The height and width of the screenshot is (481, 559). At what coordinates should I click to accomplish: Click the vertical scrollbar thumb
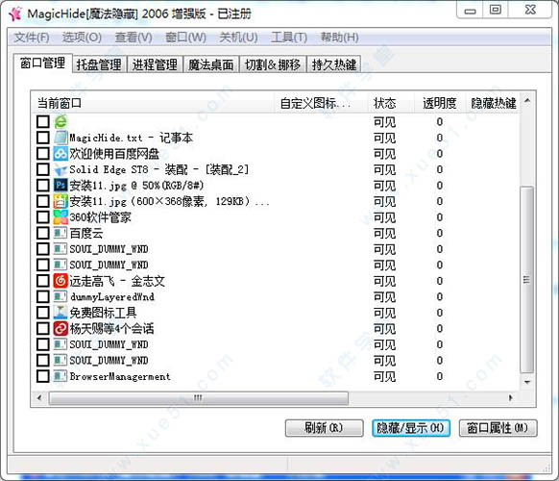[x=527, y=280]
